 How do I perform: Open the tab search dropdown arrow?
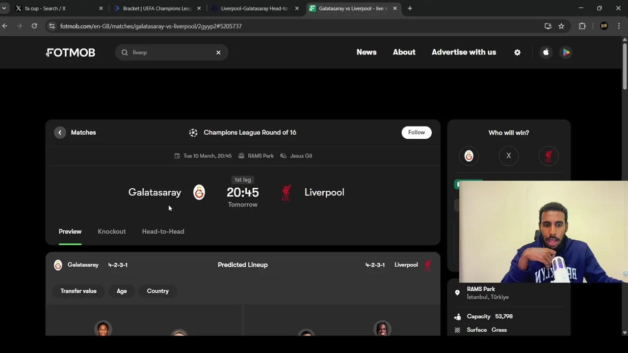pos(4,8)
